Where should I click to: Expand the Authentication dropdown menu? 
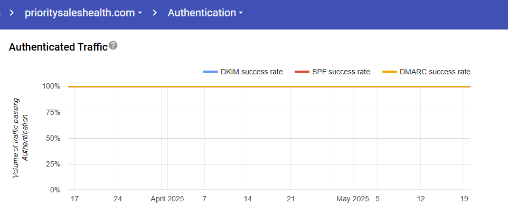point(205,13)
